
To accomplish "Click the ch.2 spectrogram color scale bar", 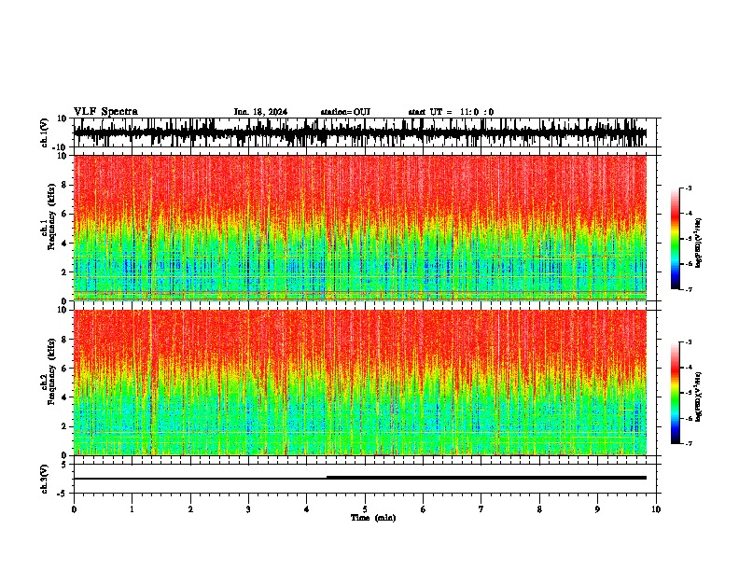I will [x=675, y=393].
